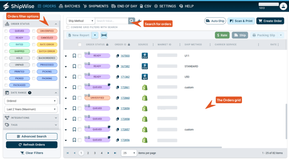Click the Auto-Ship button

pos(215,21)
